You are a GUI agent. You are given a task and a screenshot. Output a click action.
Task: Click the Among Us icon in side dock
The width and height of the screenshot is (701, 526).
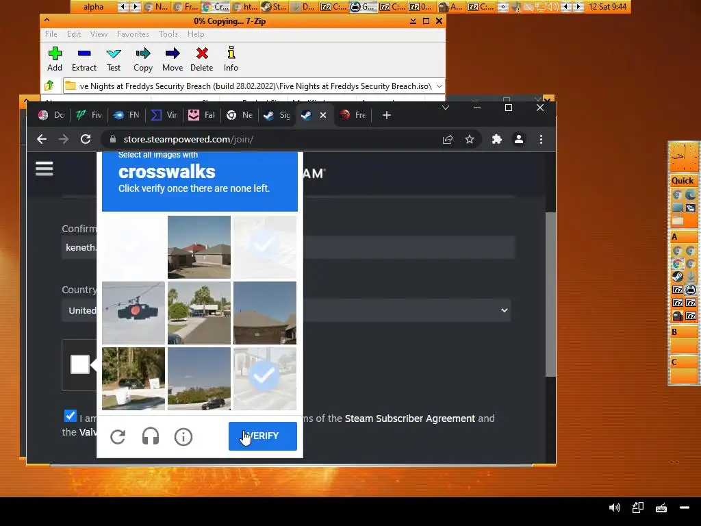pyautogui.click(x=677, y=316)
